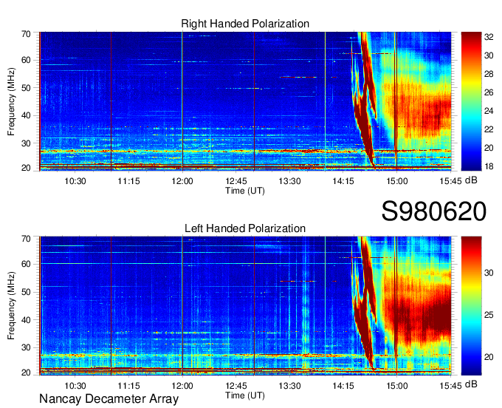This screenshot has height=408, width=502.
Task: Click the 28 dB label on Right Handed colorbar
Action: click(489, 75)
